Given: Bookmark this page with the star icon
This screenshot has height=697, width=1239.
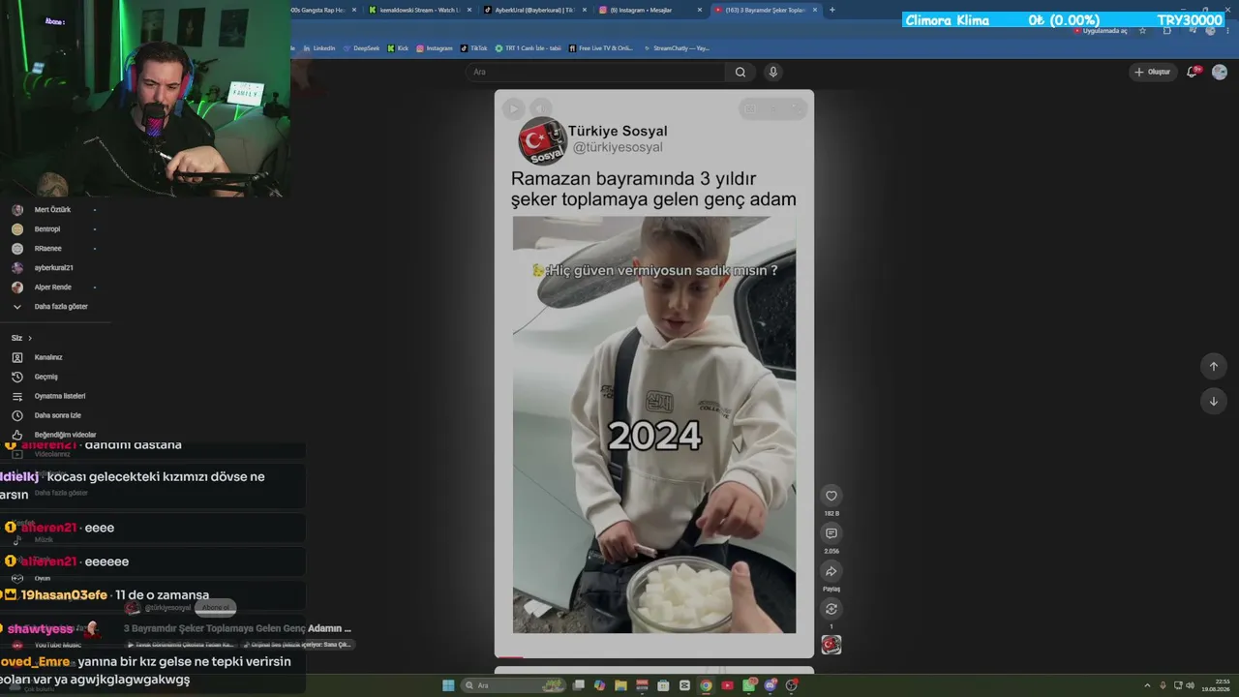Looking at the screenshot, I should pyautogui.click(x=1142, y=31).
